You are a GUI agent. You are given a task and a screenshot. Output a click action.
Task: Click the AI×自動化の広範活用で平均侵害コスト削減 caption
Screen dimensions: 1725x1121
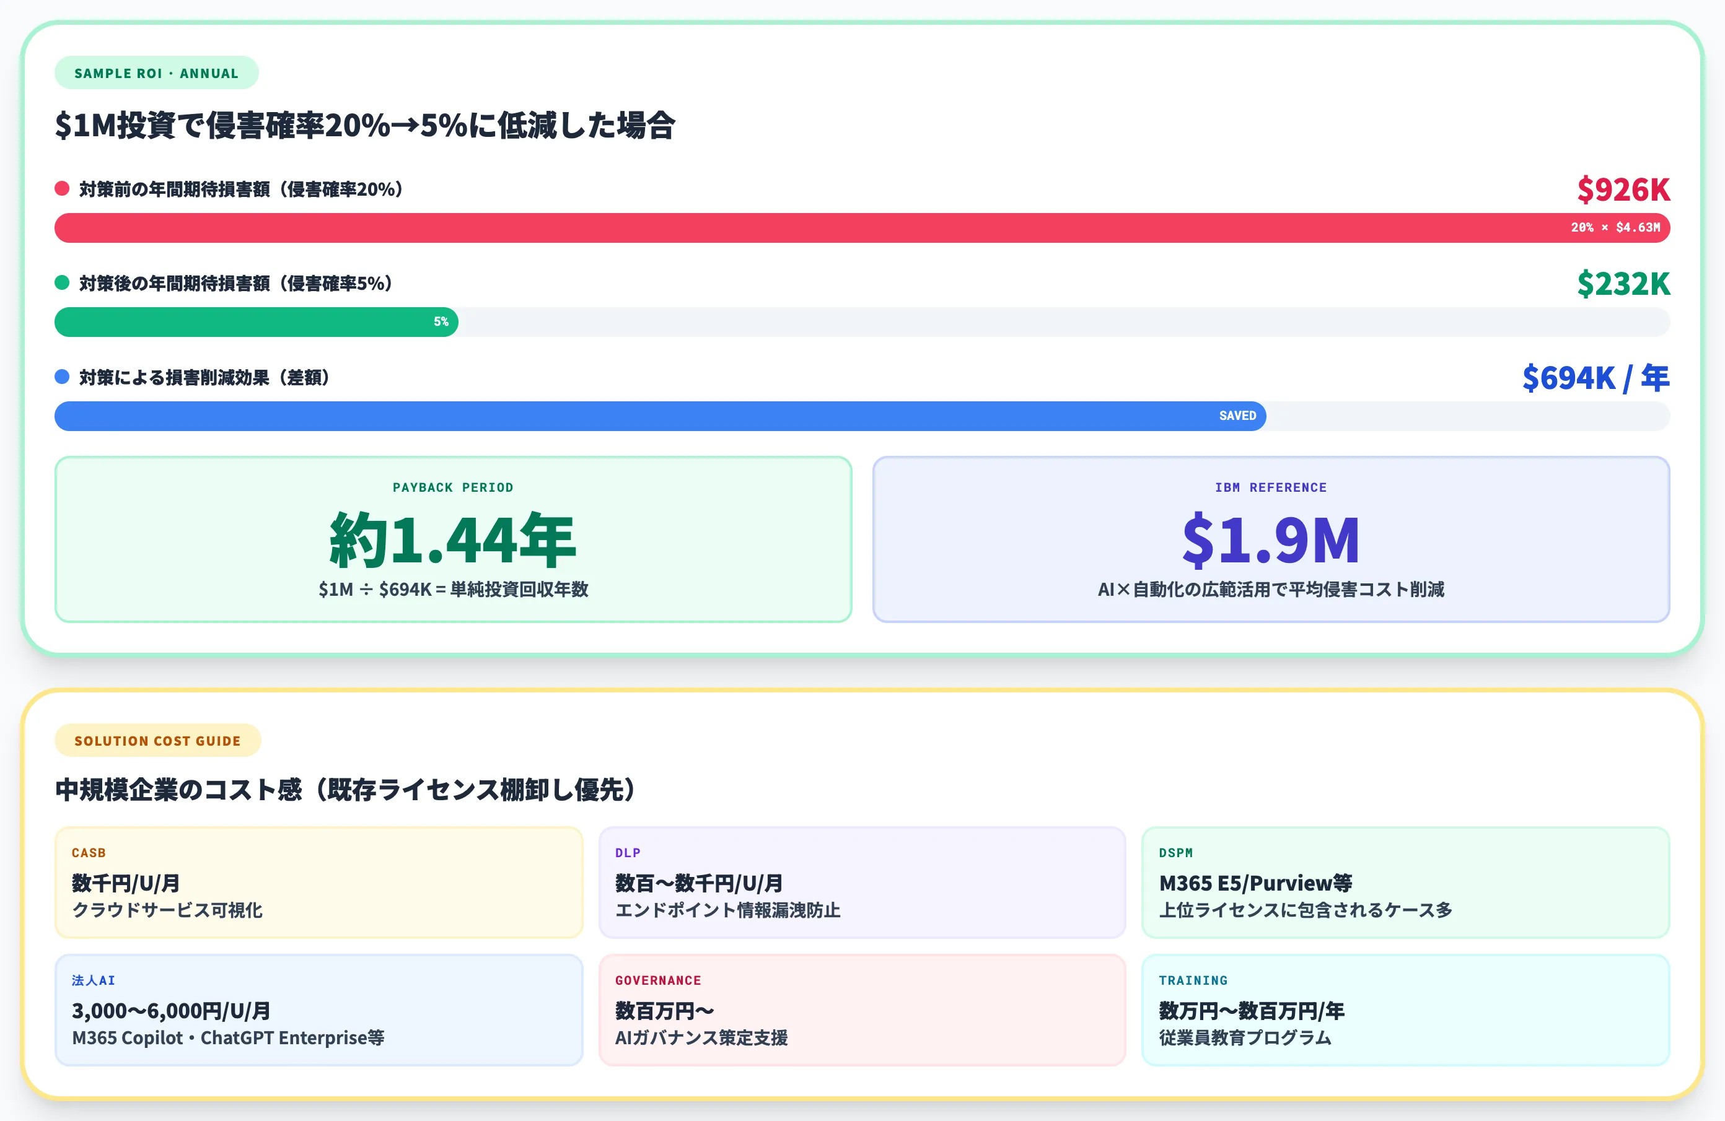(x=1271, y=590)
